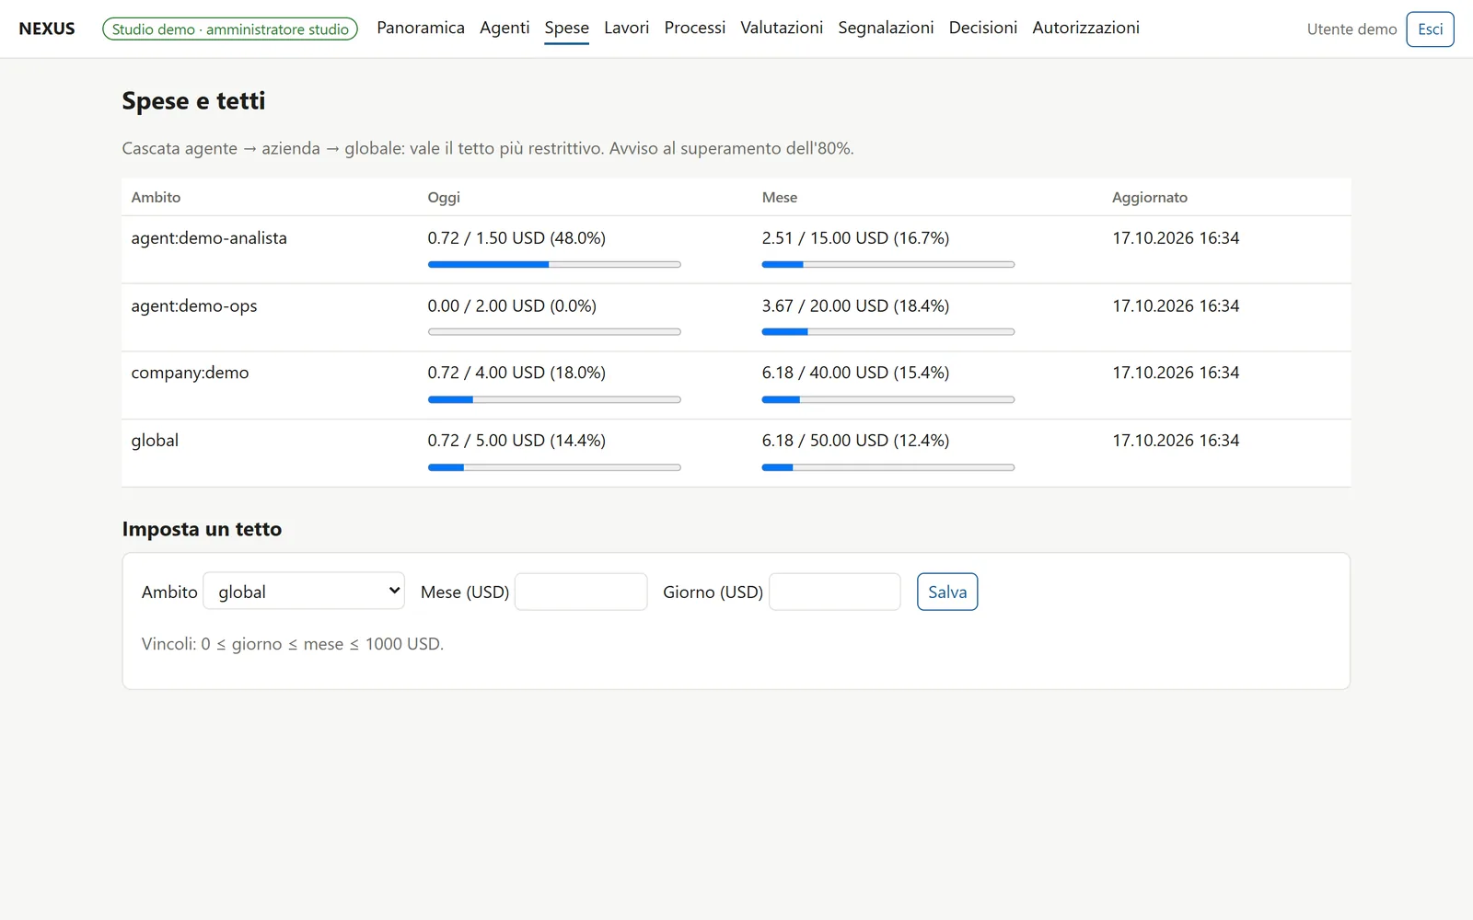Click agent:demo-analista monthly progress bar

[x=888, y=264]
